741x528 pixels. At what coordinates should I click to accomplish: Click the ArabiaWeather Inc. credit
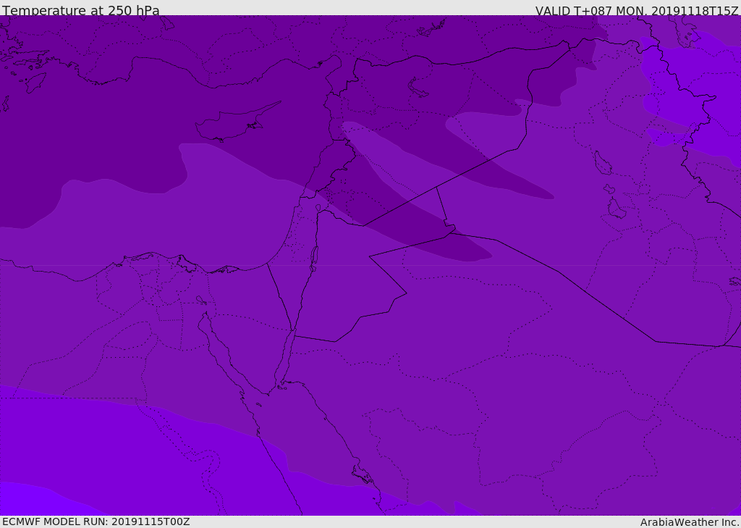pos(690,522)
